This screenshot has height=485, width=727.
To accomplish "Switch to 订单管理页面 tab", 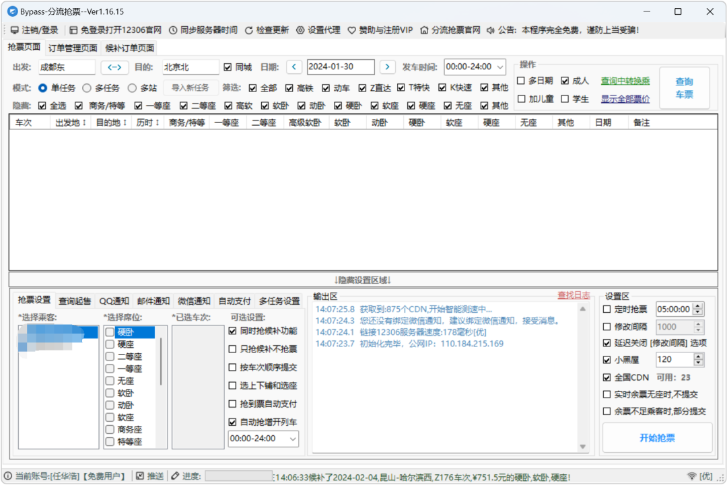I will (72, 48).
